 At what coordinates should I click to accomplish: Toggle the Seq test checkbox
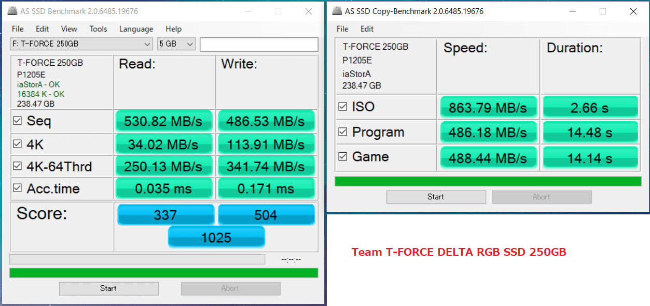point(17,121)
